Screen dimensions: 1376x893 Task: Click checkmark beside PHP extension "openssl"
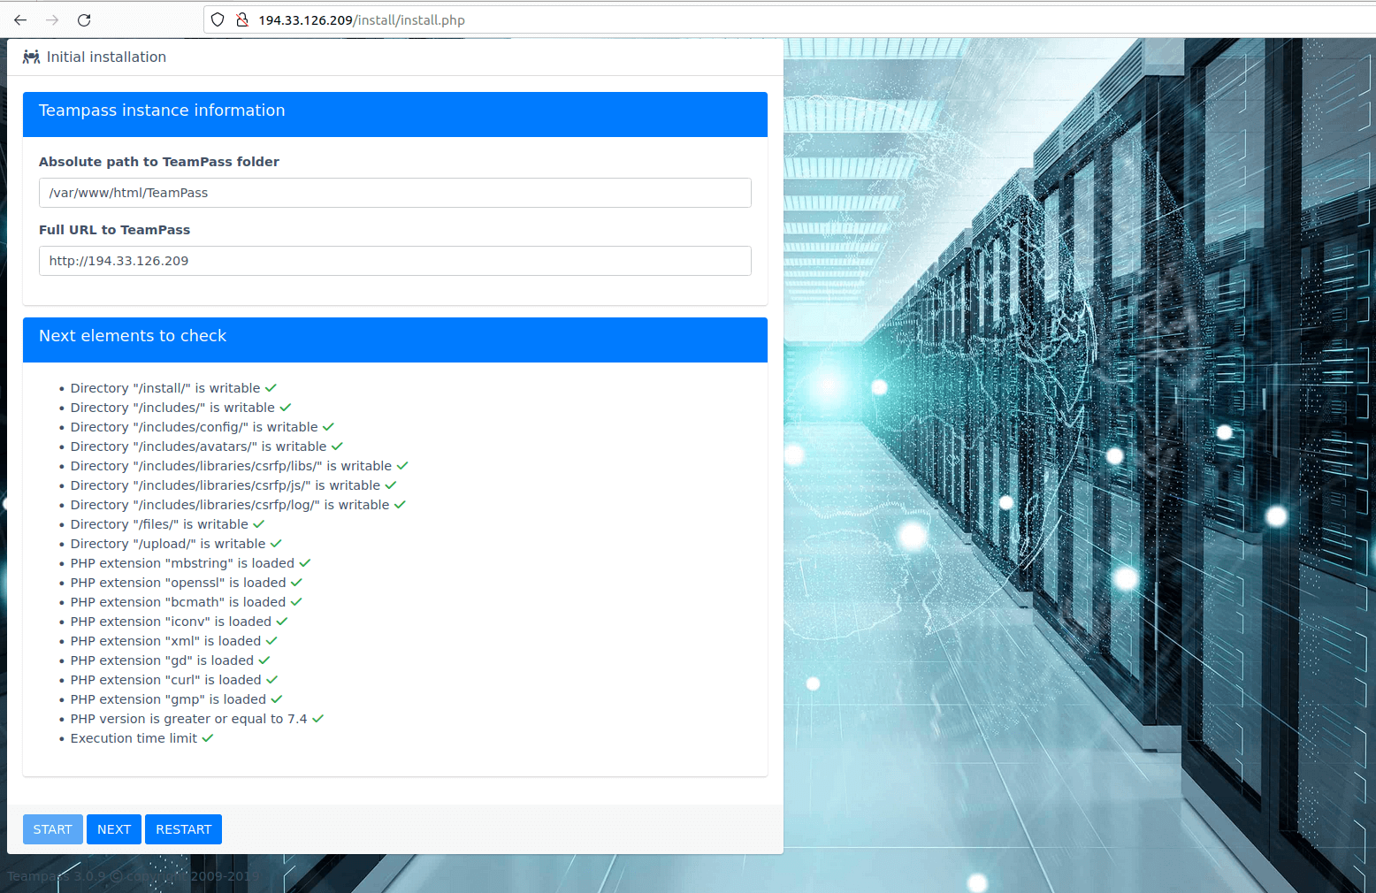[x=296, y=583]
